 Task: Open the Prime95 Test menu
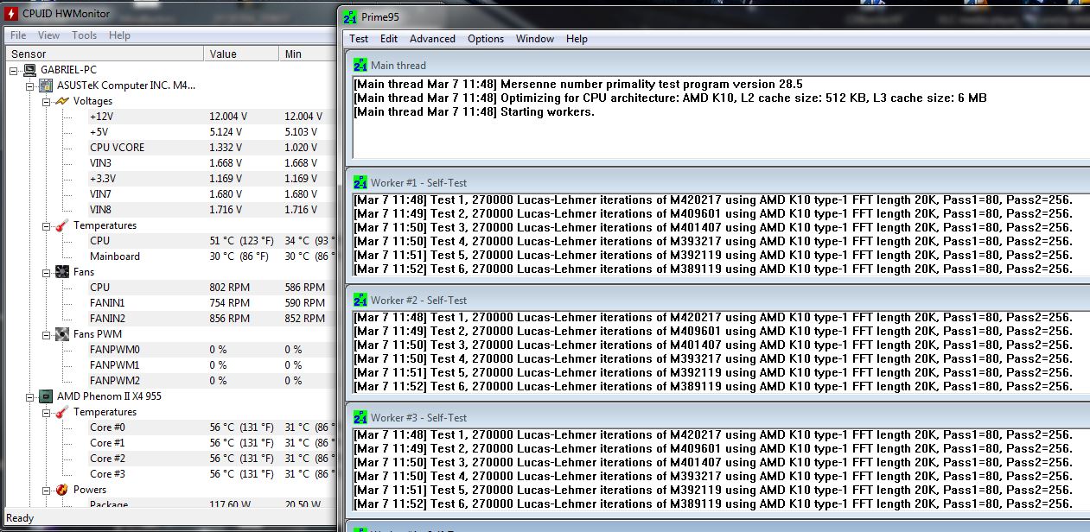(359, 39)
